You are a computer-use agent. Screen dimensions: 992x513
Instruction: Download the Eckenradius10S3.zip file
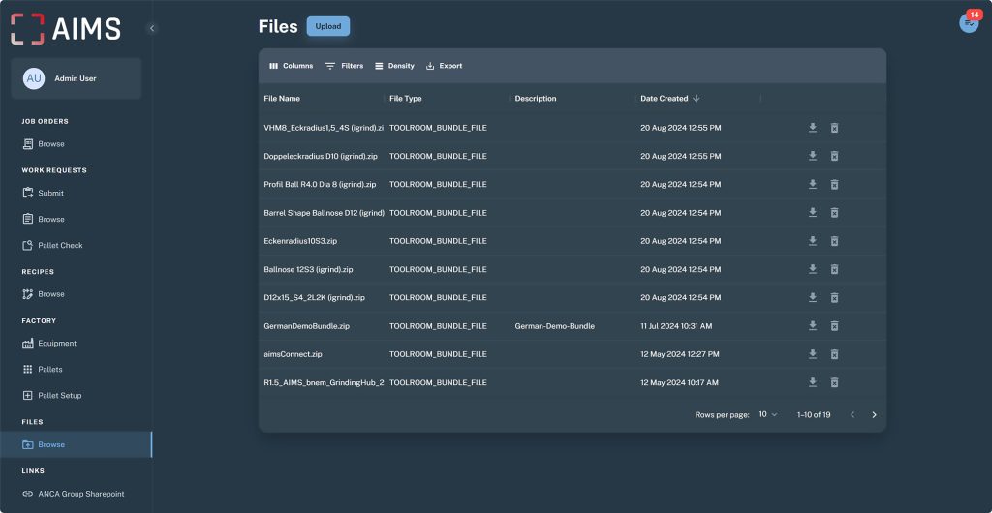813,241
